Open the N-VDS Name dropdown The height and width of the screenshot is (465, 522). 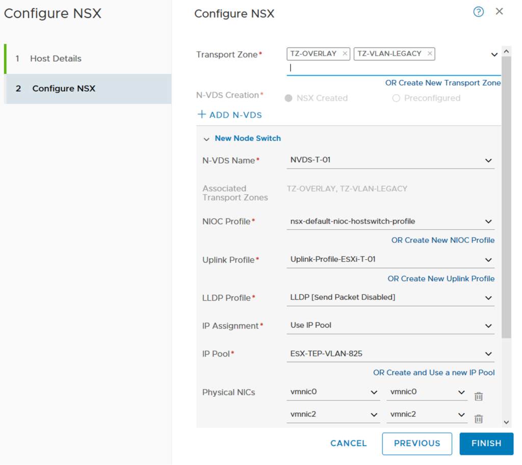[x=390, y=160]
